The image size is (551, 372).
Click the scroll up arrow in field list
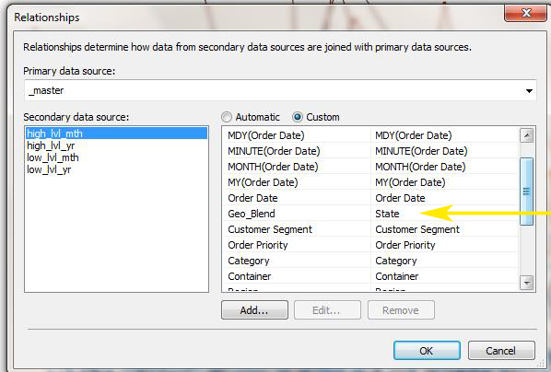(x=526, y=135)
